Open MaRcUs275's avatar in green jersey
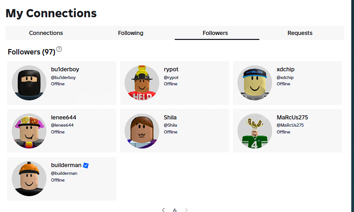354x212 pixels. (x=255, y=131)
